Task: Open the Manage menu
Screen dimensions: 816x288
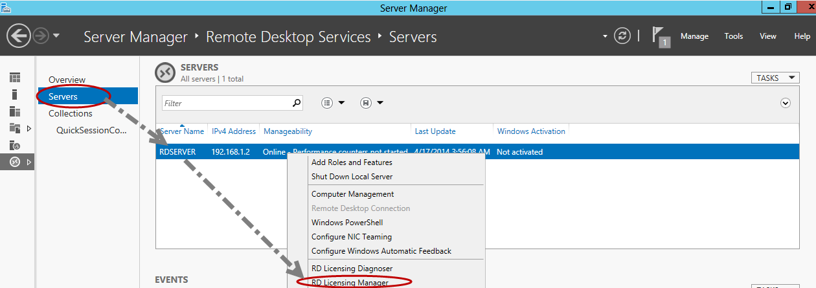Action: pyautogui.click(x=694, y=36)
